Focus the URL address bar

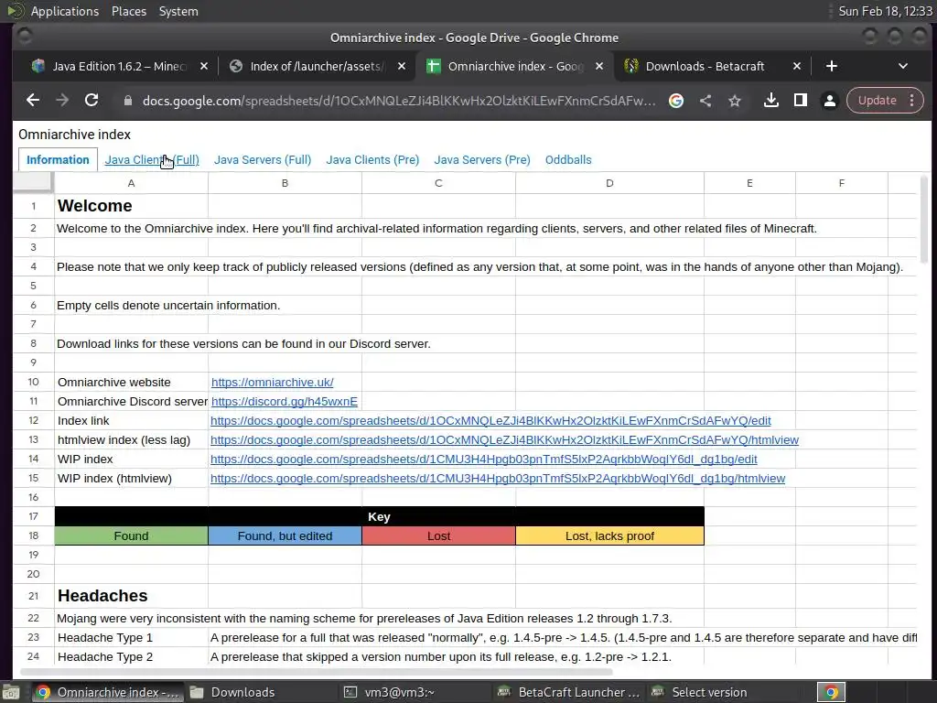[399, 101]
